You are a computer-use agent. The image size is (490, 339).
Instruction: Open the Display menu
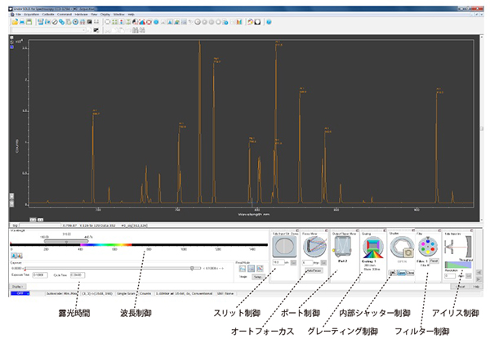(105, 15)
